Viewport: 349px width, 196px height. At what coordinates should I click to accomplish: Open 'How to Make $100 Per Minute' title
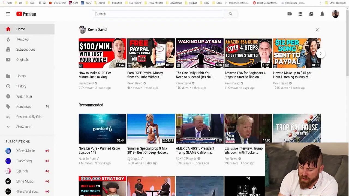point(95,75)
